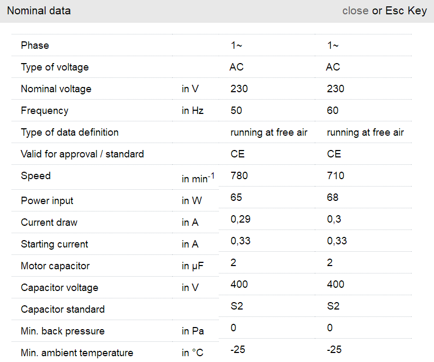Click the 68 W power value
This screenshot has width=434, height=362.
click(333, 197)
